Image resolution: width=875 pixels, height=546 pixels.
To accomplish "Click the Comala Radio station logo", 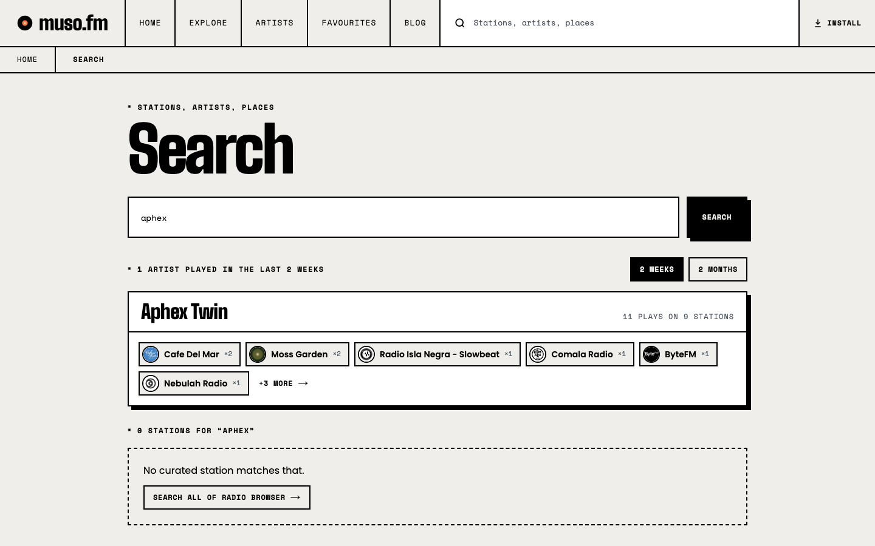I will pos(538,354).
